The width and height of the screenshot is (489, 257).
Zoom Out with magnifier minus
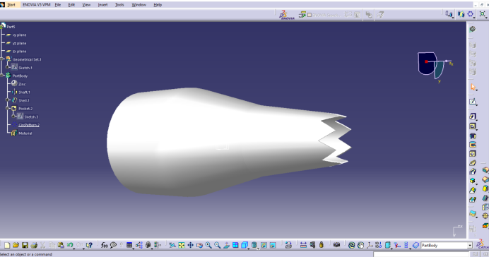218,245
